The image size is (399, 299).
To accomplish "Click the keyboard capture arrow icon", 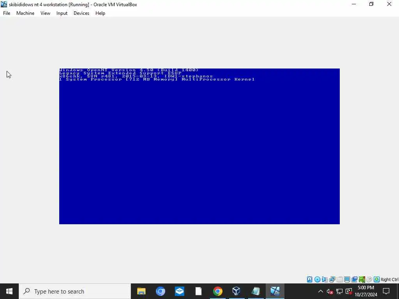I will 377,280.
